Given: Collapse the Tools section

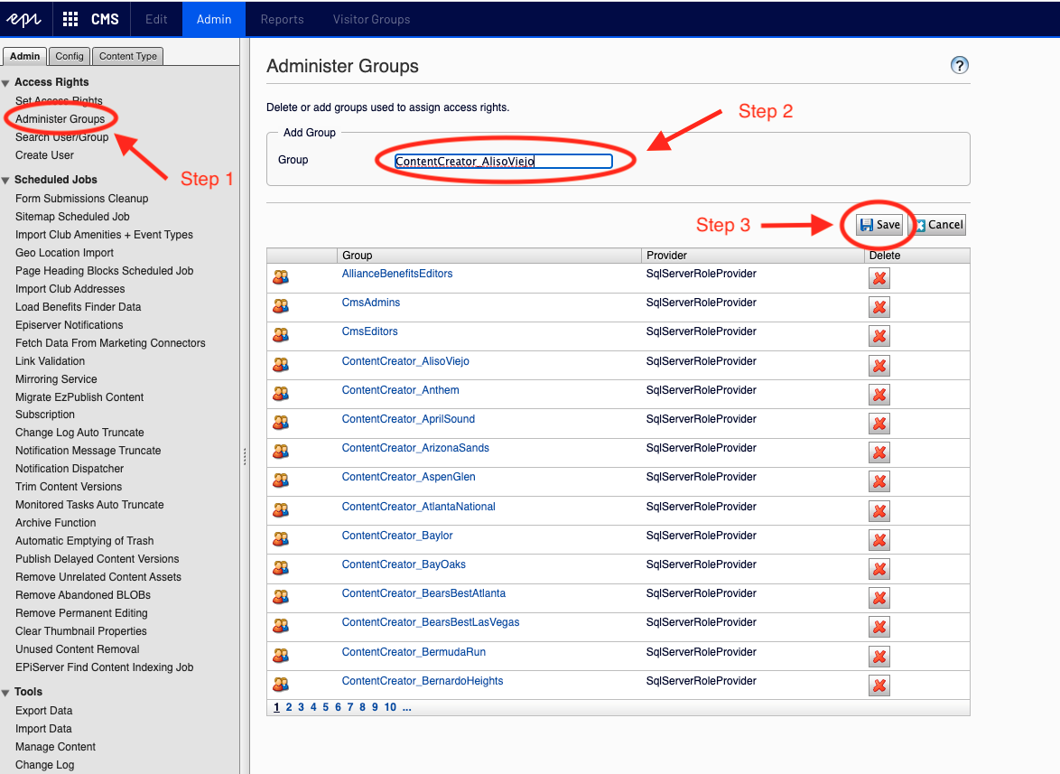Looking at the screenshot, I should [x=5, y=693].
